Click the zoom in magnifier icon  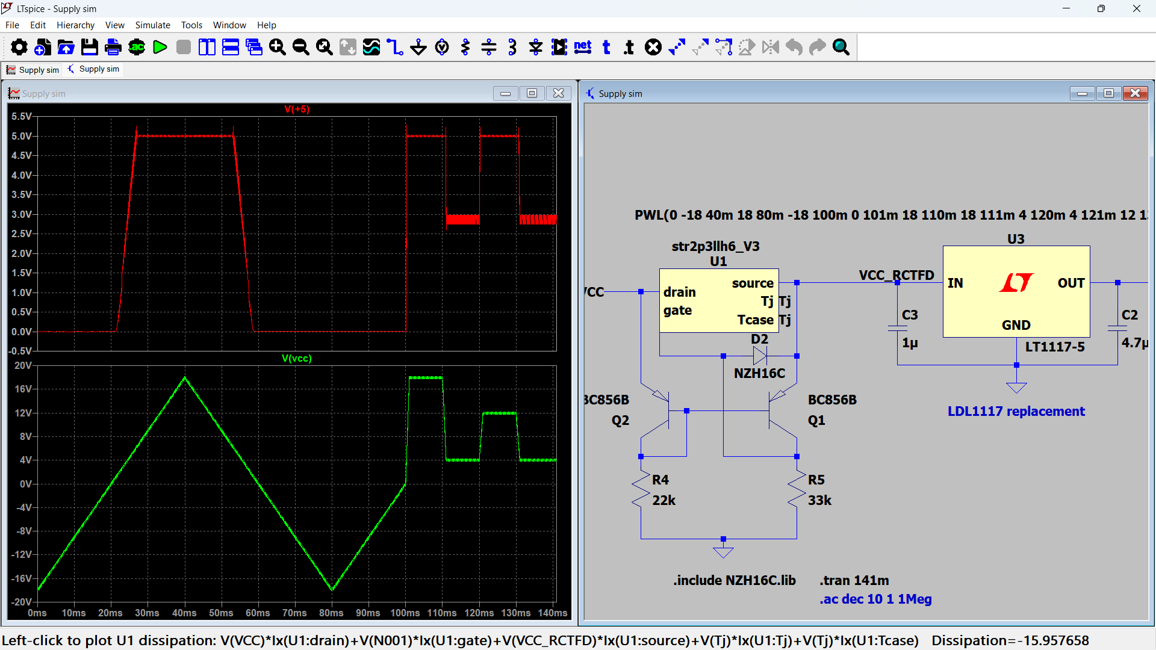[x=278, y=47]
